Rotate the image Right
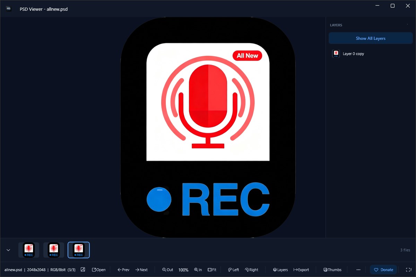 coord(251,270)
